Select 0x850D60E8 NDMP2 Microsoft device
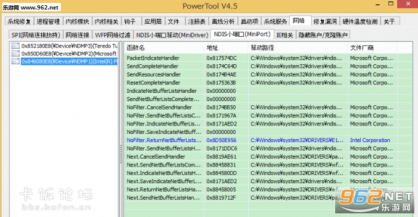Image resolution: width=418 pixels, height=217 pixels. (69, 54)
